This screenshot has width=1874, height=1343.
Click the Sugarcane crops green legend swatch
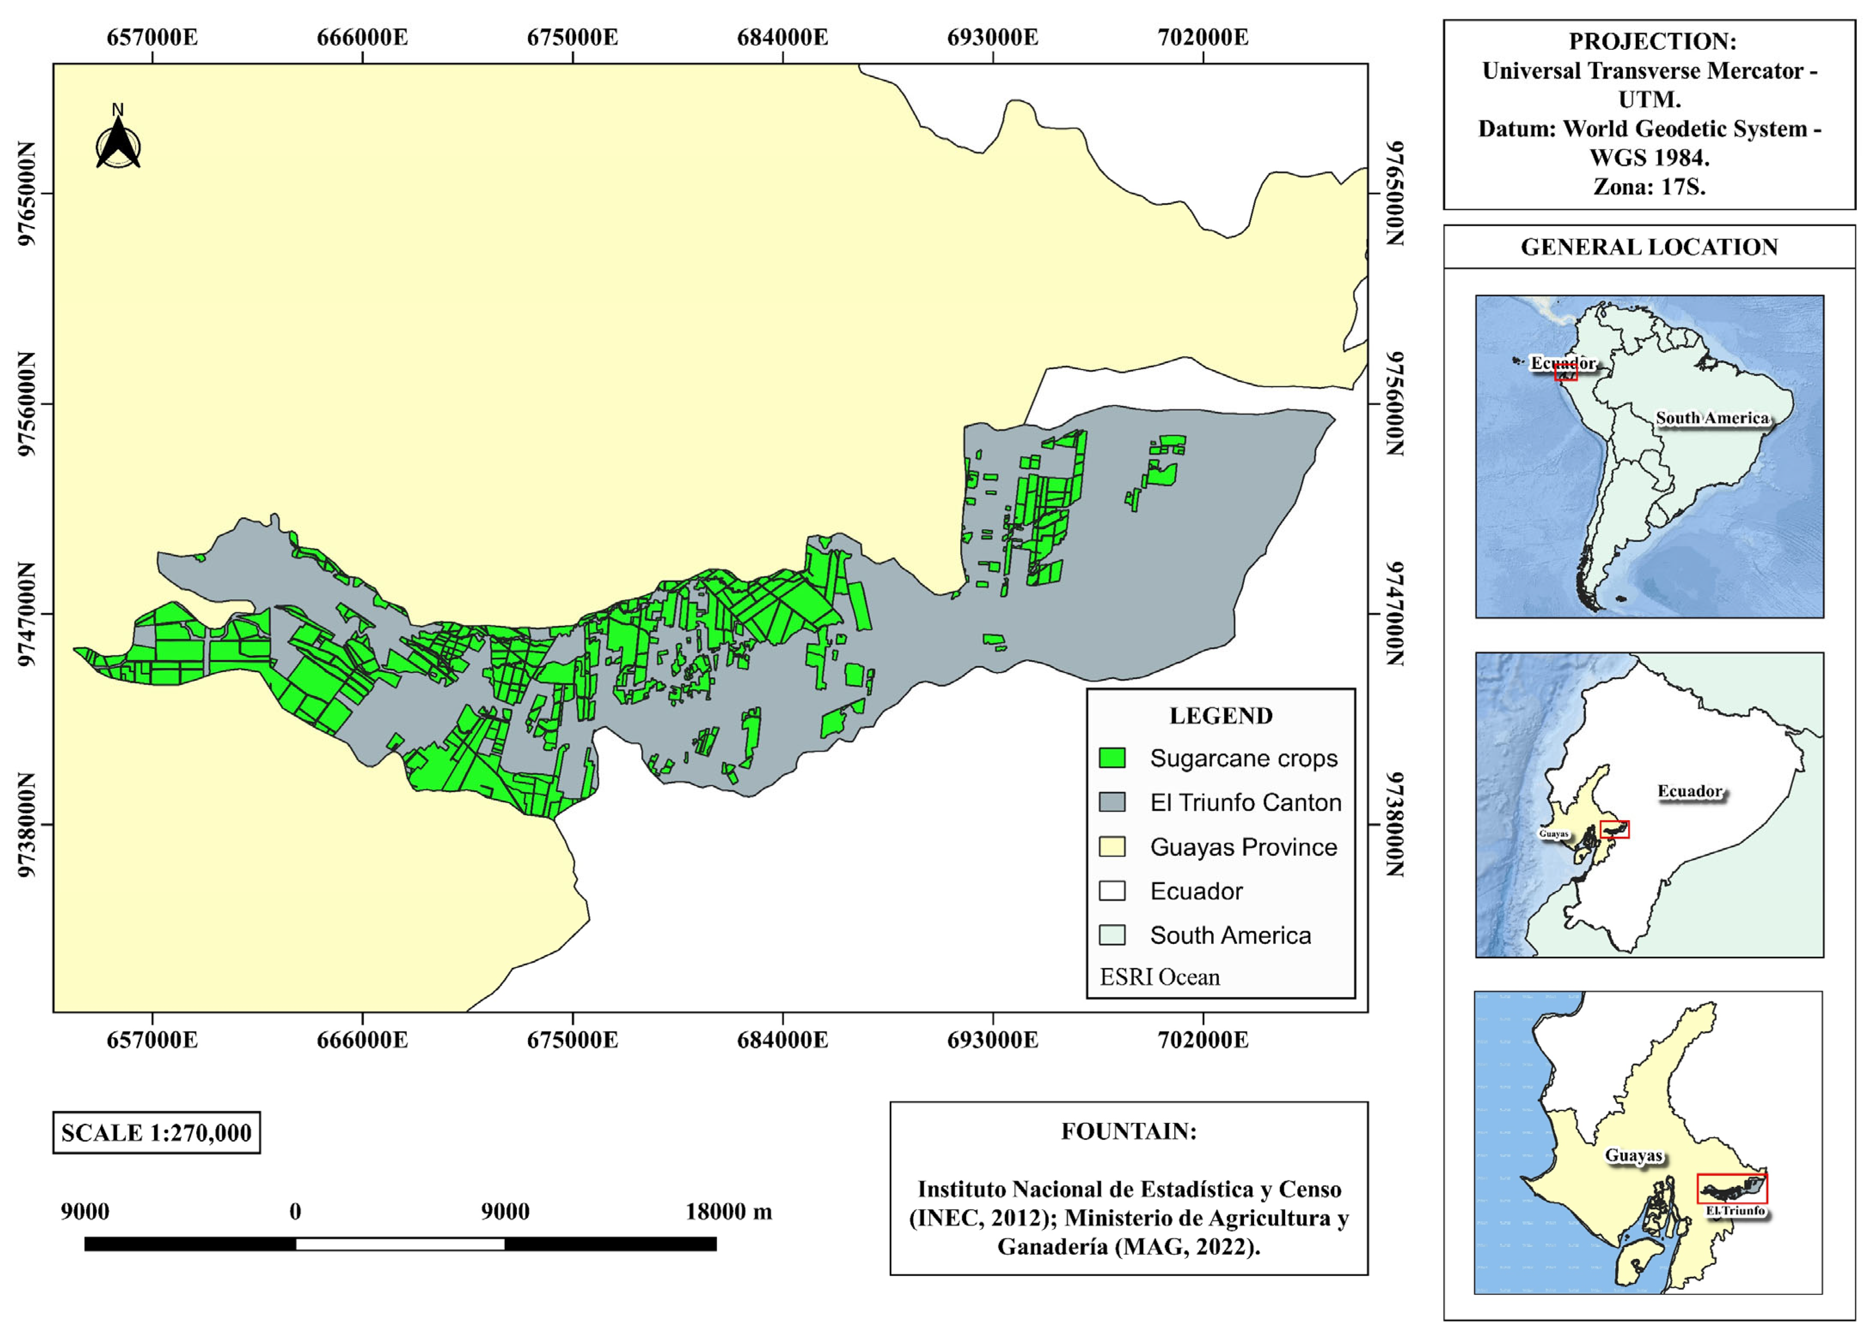pyautogui.click(x=1112, y=758)
